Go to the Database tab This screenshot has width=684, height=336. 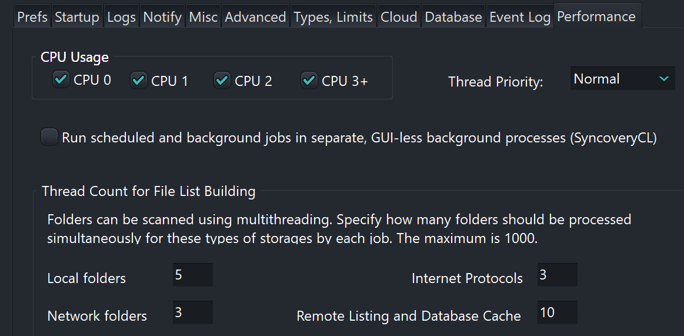[453, 17]
